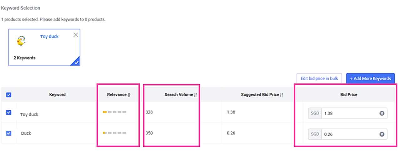Click relevance bar for Toy duck keyword

(x=115, y=112)
